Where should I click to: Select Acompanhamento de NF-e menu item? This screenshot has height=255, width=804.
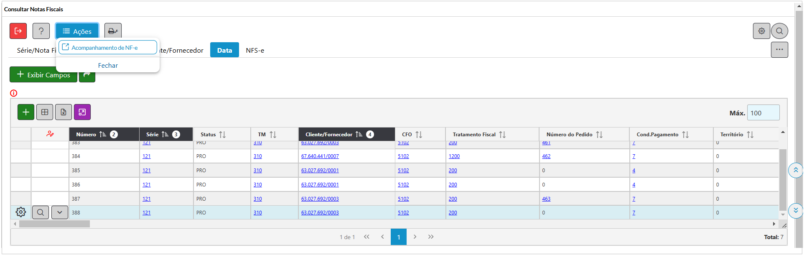(x=108, y=48)
